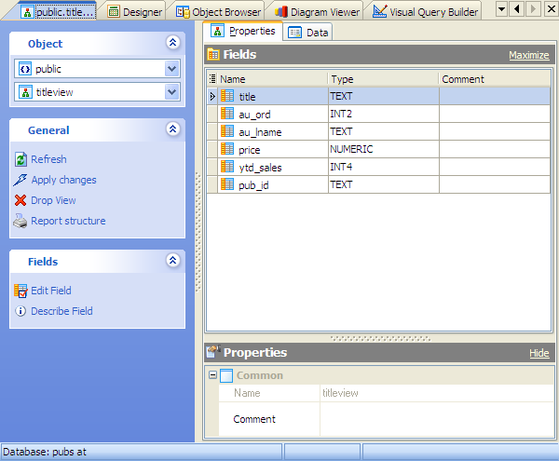Switch to the Data tab
This screenshot has width=559, height=461.
(x=308, y=32)
